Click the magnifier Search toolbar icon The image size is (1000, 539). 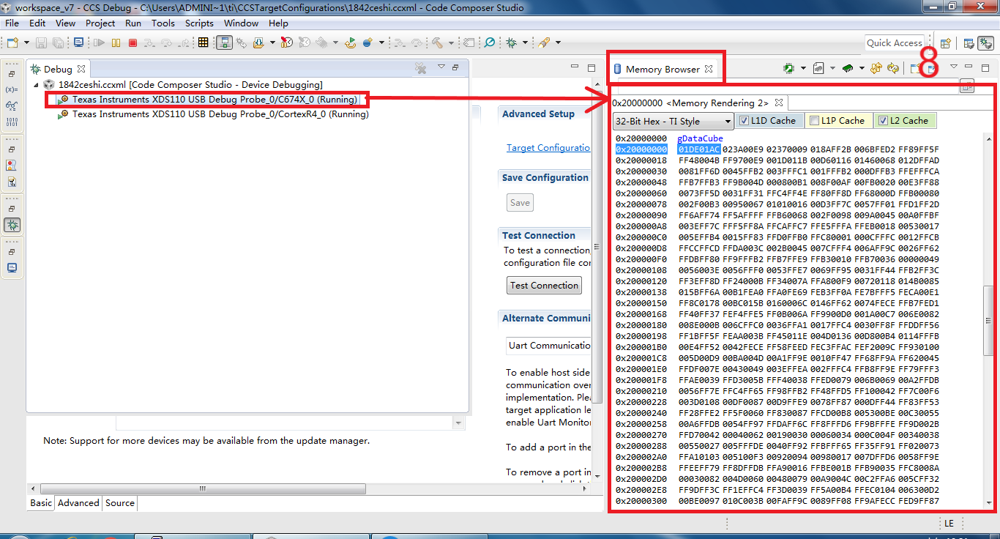490,42
